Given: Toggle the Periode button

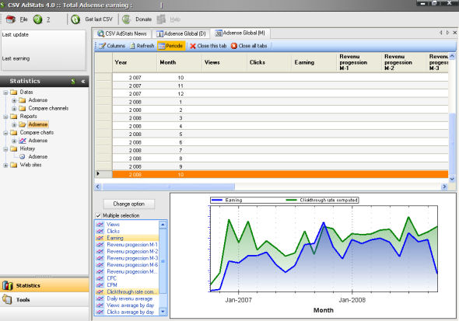Looking at the screenshot, I should (171, 46).
